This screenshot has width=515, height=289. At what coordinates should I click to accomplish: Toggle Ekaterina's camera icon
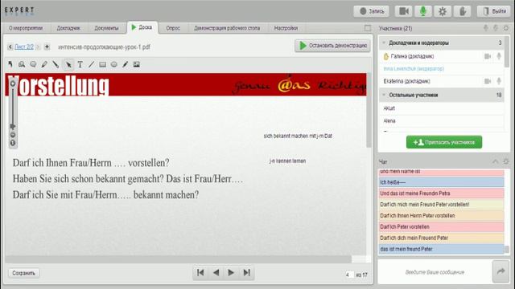tap(488, 81)
